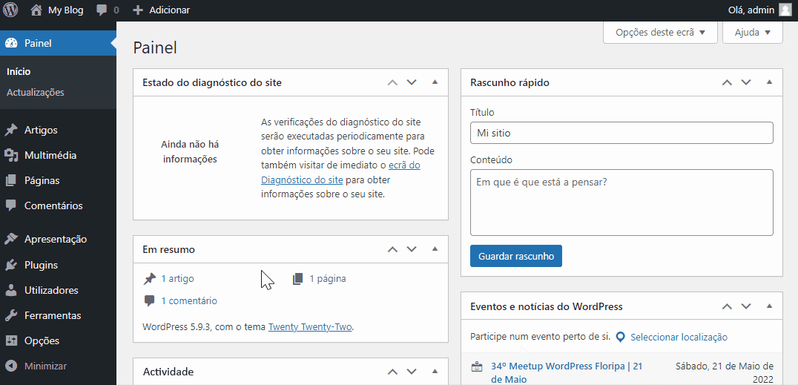The height and width of the screenshot is (385, 798).
Task: Move Estado do diagnóstico panel up
Action: coord(392,82)
